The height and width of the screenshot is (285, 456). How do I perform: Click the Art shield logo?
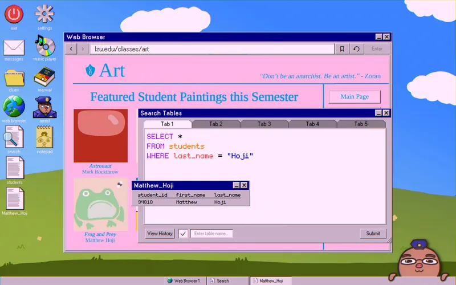(x=90, y=70)
